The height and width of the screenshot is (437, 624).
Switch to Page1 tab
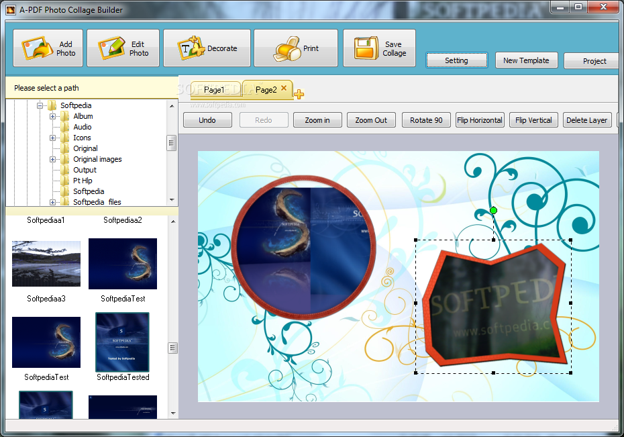215,90
